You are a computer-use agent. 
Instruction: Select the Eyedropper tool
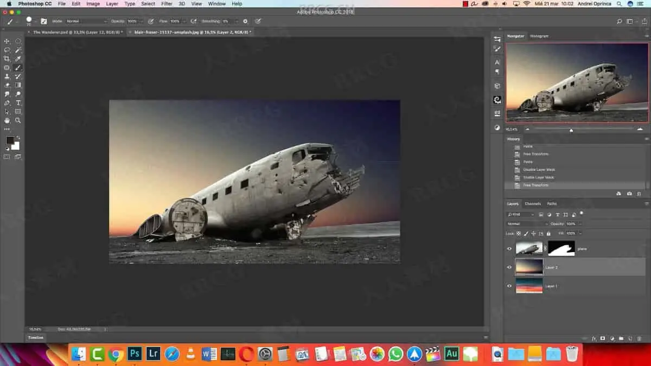[x=18, y=59]
